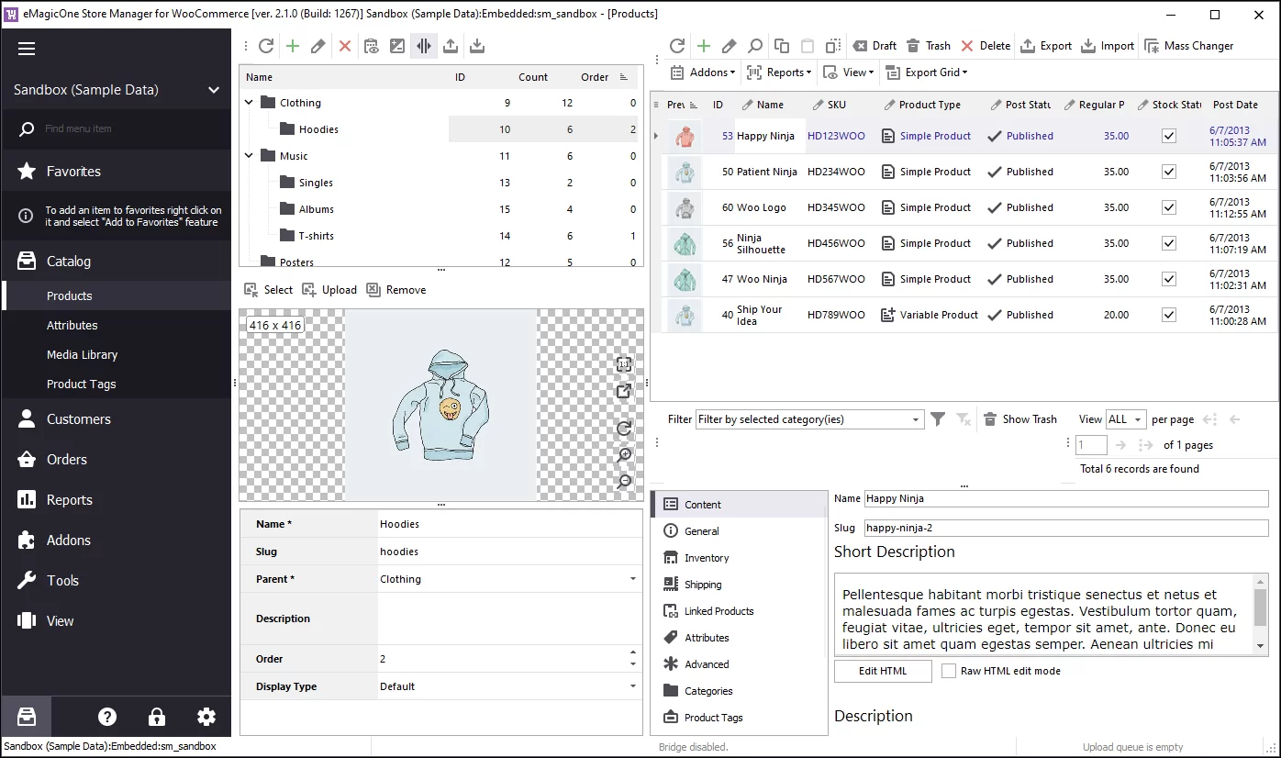
Task: Open settings gear icon in bottom sidebar
Action: 206,717
